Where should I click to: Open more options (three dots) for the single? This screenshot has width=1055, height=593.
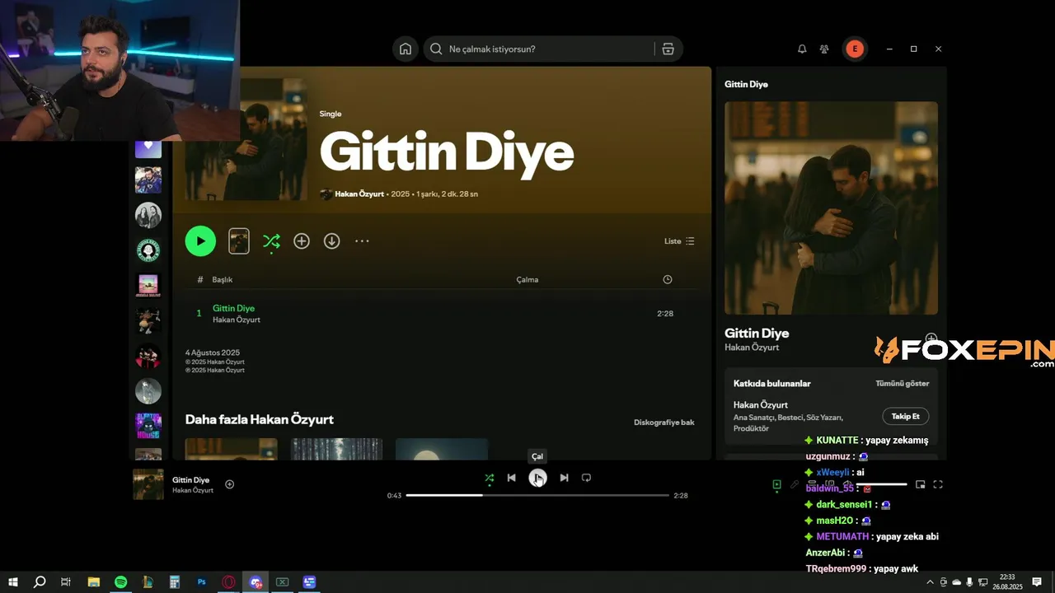click(x=362, y=240)
